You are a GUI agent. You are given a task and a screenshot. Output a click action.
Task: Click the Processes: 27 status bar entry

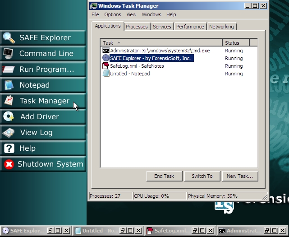(110, 196)
